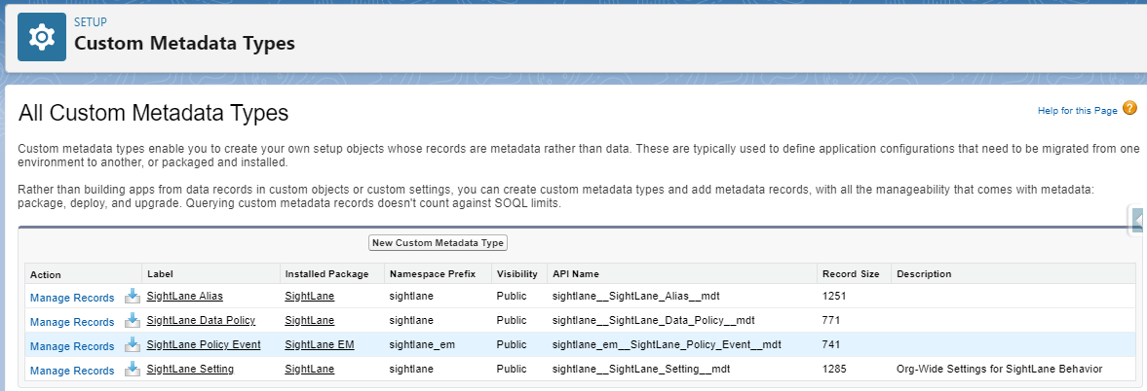The image size is (1147, 391).
Task: Click download icon next to SightLane Setting
Action: tap(132, 369)
